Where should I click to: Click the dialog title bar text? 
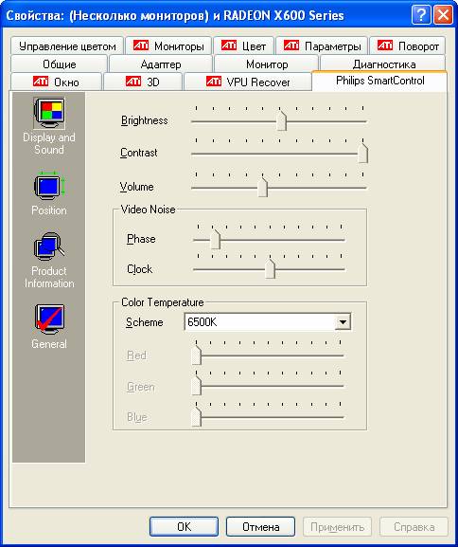[x=175, y=15]
